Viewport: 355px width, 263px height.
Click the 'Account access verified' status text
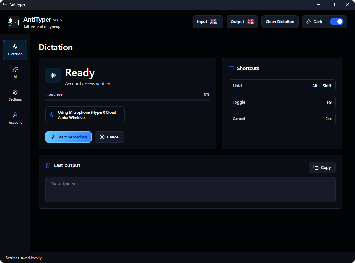[x=87, y=84]
